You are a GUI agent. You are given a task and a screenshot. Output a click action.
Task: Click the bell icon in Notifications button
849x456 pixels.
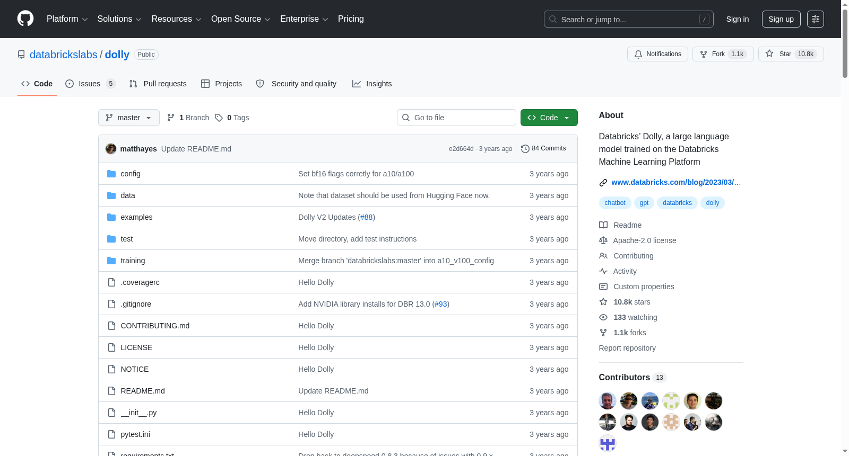(x=638, y=54)
